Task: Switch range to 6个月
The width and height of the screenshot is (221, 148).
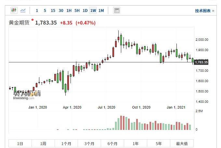Action: 112,143
